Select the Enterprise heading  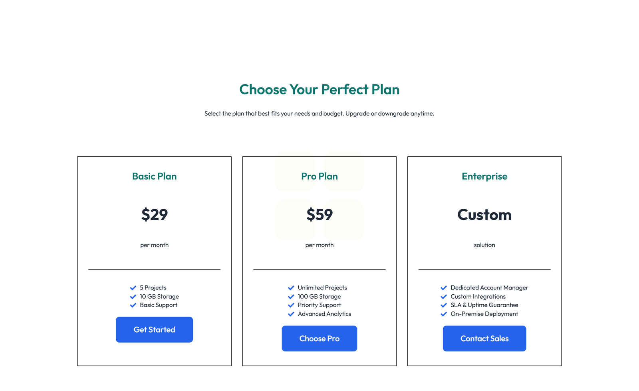tap(484, 176)
